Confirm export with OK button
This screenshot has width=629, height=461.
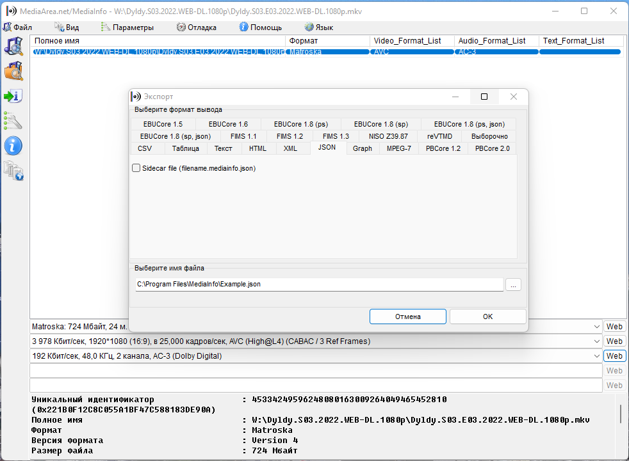(x=488, y=316)
